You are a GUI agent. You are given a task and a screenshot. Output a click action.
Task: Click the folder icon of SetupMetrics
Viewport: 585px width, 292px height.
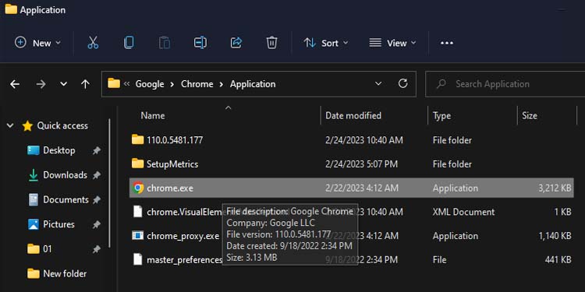click(138, 164)
